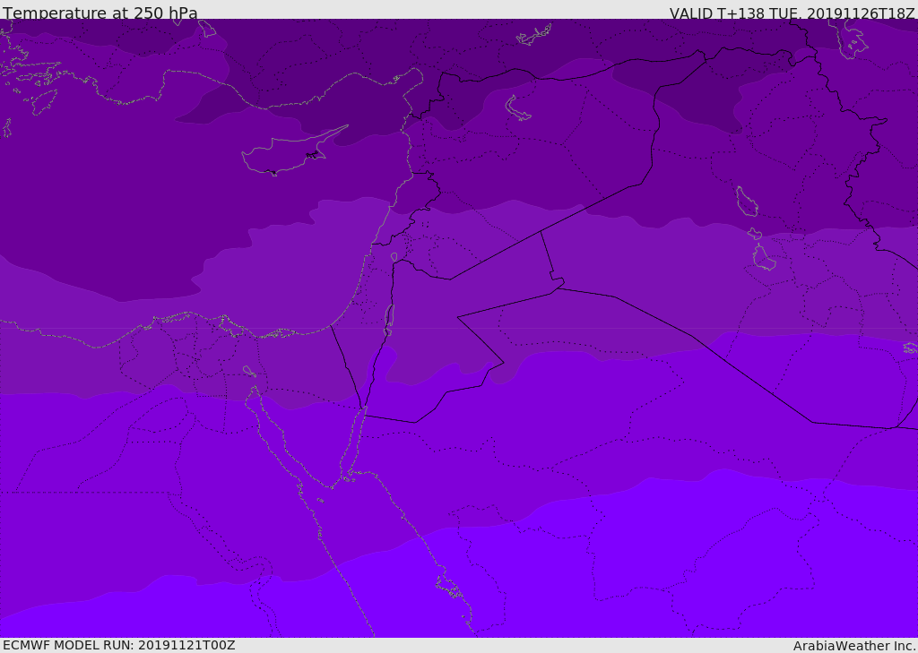Click the "Temperature at 250 hPa" title
This screenshot has height=653, width=918.
pyautogui.click(x=100, y=13)
